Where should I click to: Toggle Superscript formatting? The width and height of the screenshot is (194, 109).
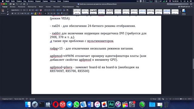pos(28,13)
